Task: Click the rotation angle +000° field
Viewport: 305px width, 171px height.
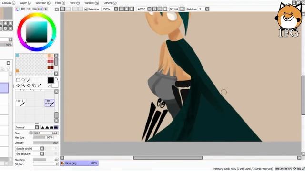Action: 142,9
